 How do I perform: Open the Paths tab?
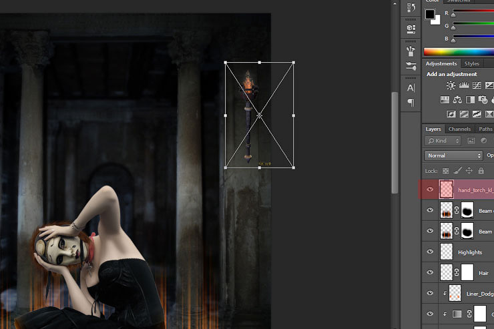click(485, 129)
